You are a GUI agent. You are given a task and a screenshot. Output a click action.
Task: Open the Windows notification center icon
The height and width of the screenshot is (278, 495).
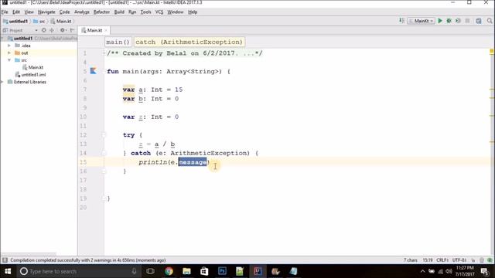pyautogui.click(x=485, y=271)
